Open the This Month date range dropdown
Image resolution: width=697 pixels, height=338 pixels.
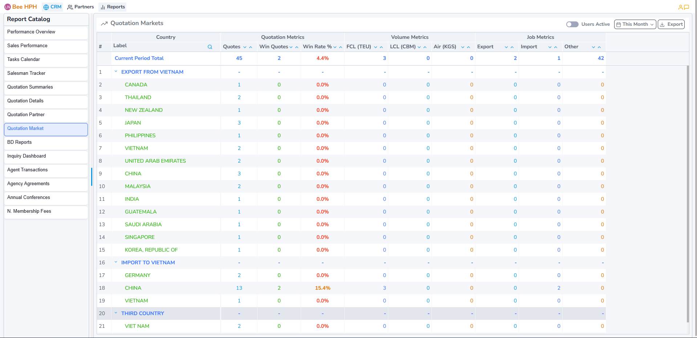[635, 24]
